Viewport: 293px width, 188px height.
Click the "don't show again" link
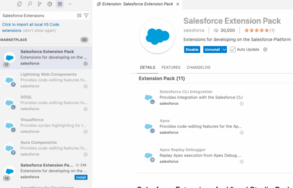pos(39,31)
